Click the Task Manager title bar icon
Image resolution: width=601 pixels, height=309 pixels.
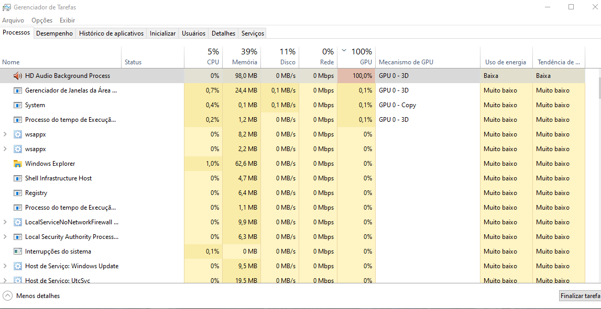tap(6, 7)
